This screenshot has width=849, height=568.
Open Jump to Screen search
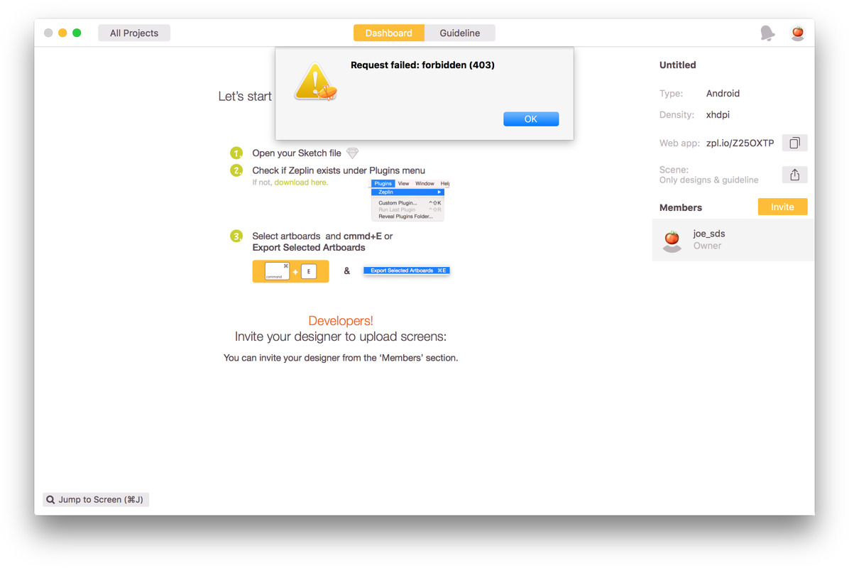pyautogui.click(x=96, y=500)
